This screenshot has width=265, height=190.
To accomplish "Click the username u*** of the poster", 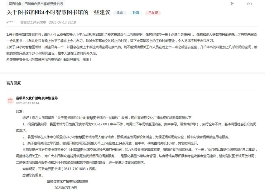I will point(9,22).
